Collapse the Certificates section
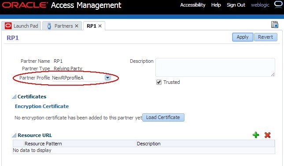 point(14,97)
